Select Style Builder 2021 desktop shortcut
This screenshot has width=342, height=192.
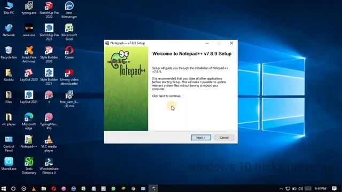click(x=49, y=77)
